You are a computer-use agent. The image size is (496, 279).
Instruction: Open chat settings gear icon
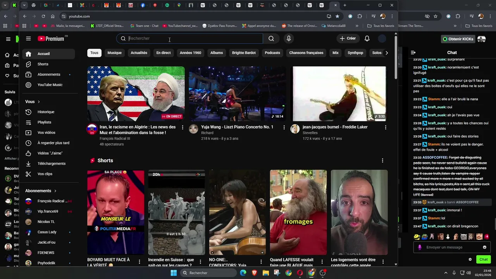[x=470, y=260]
